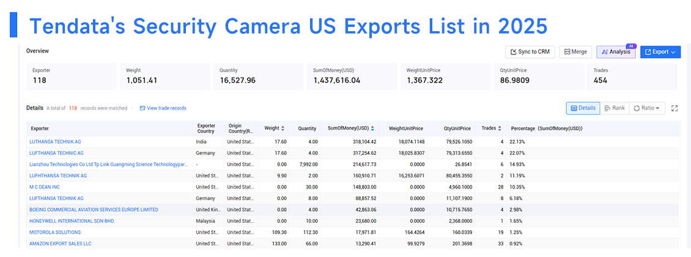Viewport: 691px width, 257px height.
Task: Open HONEYWELL INTERNATIONAL SDN BHD exporter
Action: 72,221
